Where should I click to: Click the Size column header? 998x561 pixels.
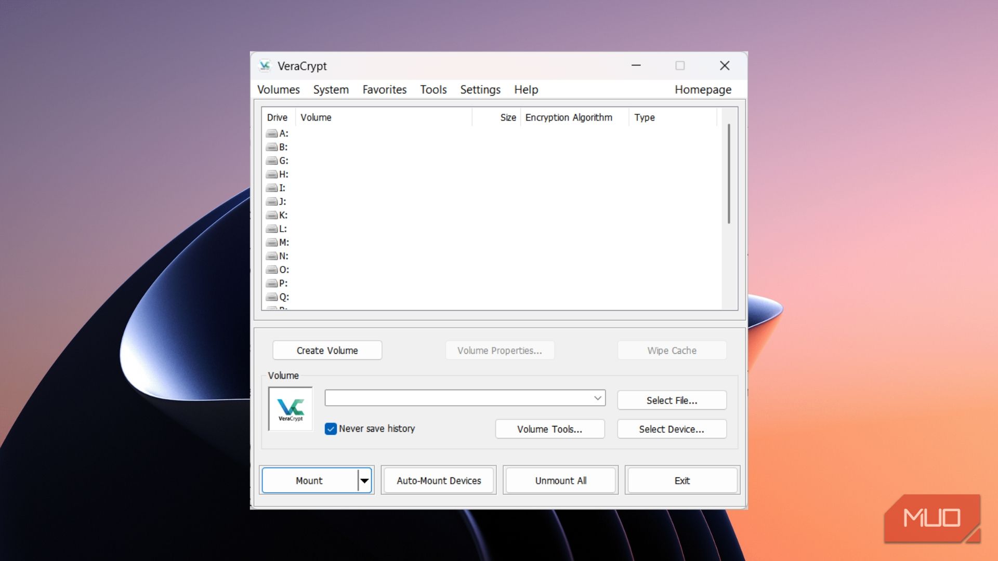(496, 117)
